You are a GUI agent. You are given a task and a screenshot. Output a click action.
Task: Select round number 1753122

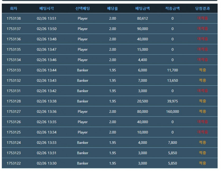pyautogui.click(x=14, y=163)
